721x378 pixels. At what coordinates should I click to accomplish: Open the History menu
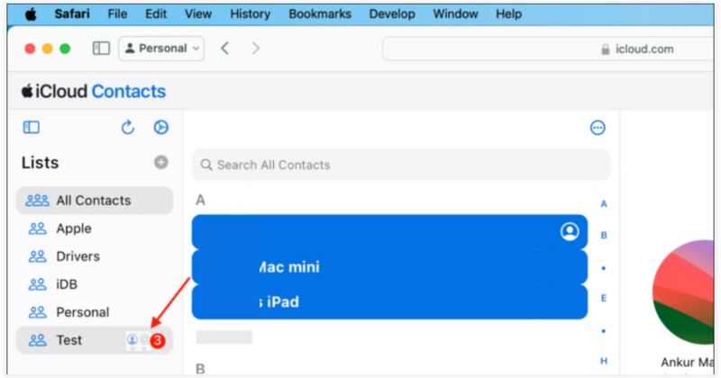pos(250,14)
